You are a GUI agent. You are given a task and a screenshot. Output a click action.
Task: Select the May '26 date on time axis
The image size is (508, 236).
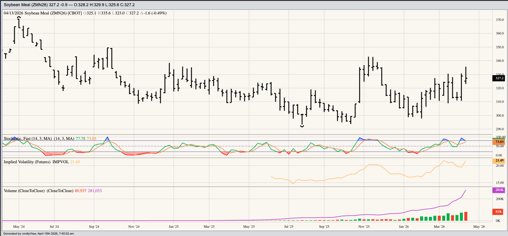click(479, 227)
